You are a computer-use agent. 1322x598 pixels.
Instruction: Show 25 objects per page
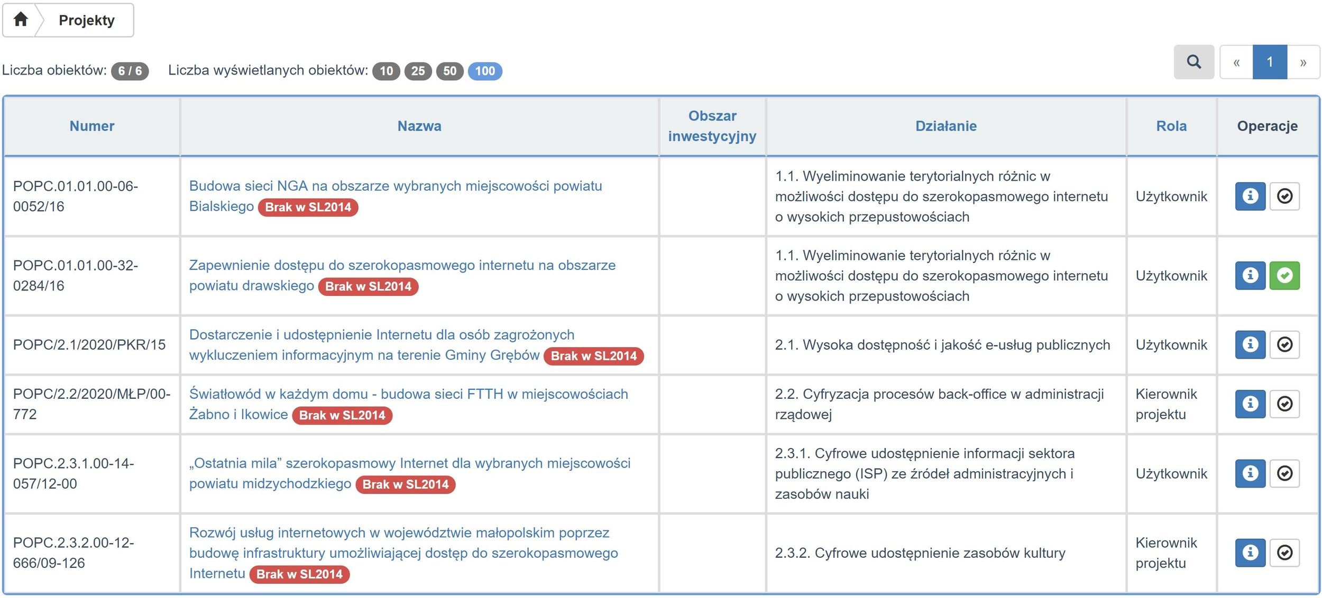(418, 71)
